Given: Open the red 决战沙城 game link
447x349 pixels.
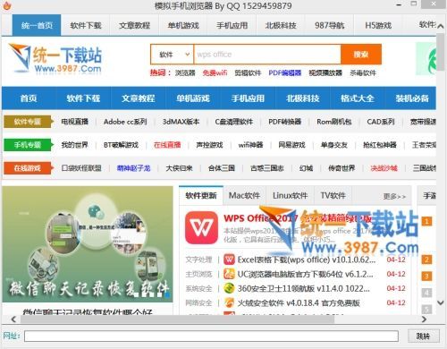Looking at the screenshot, I should (x=384, y=168).
